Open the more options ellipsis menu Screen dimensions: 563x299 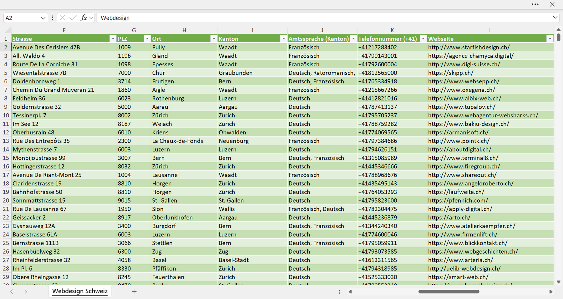coord(535,4)
